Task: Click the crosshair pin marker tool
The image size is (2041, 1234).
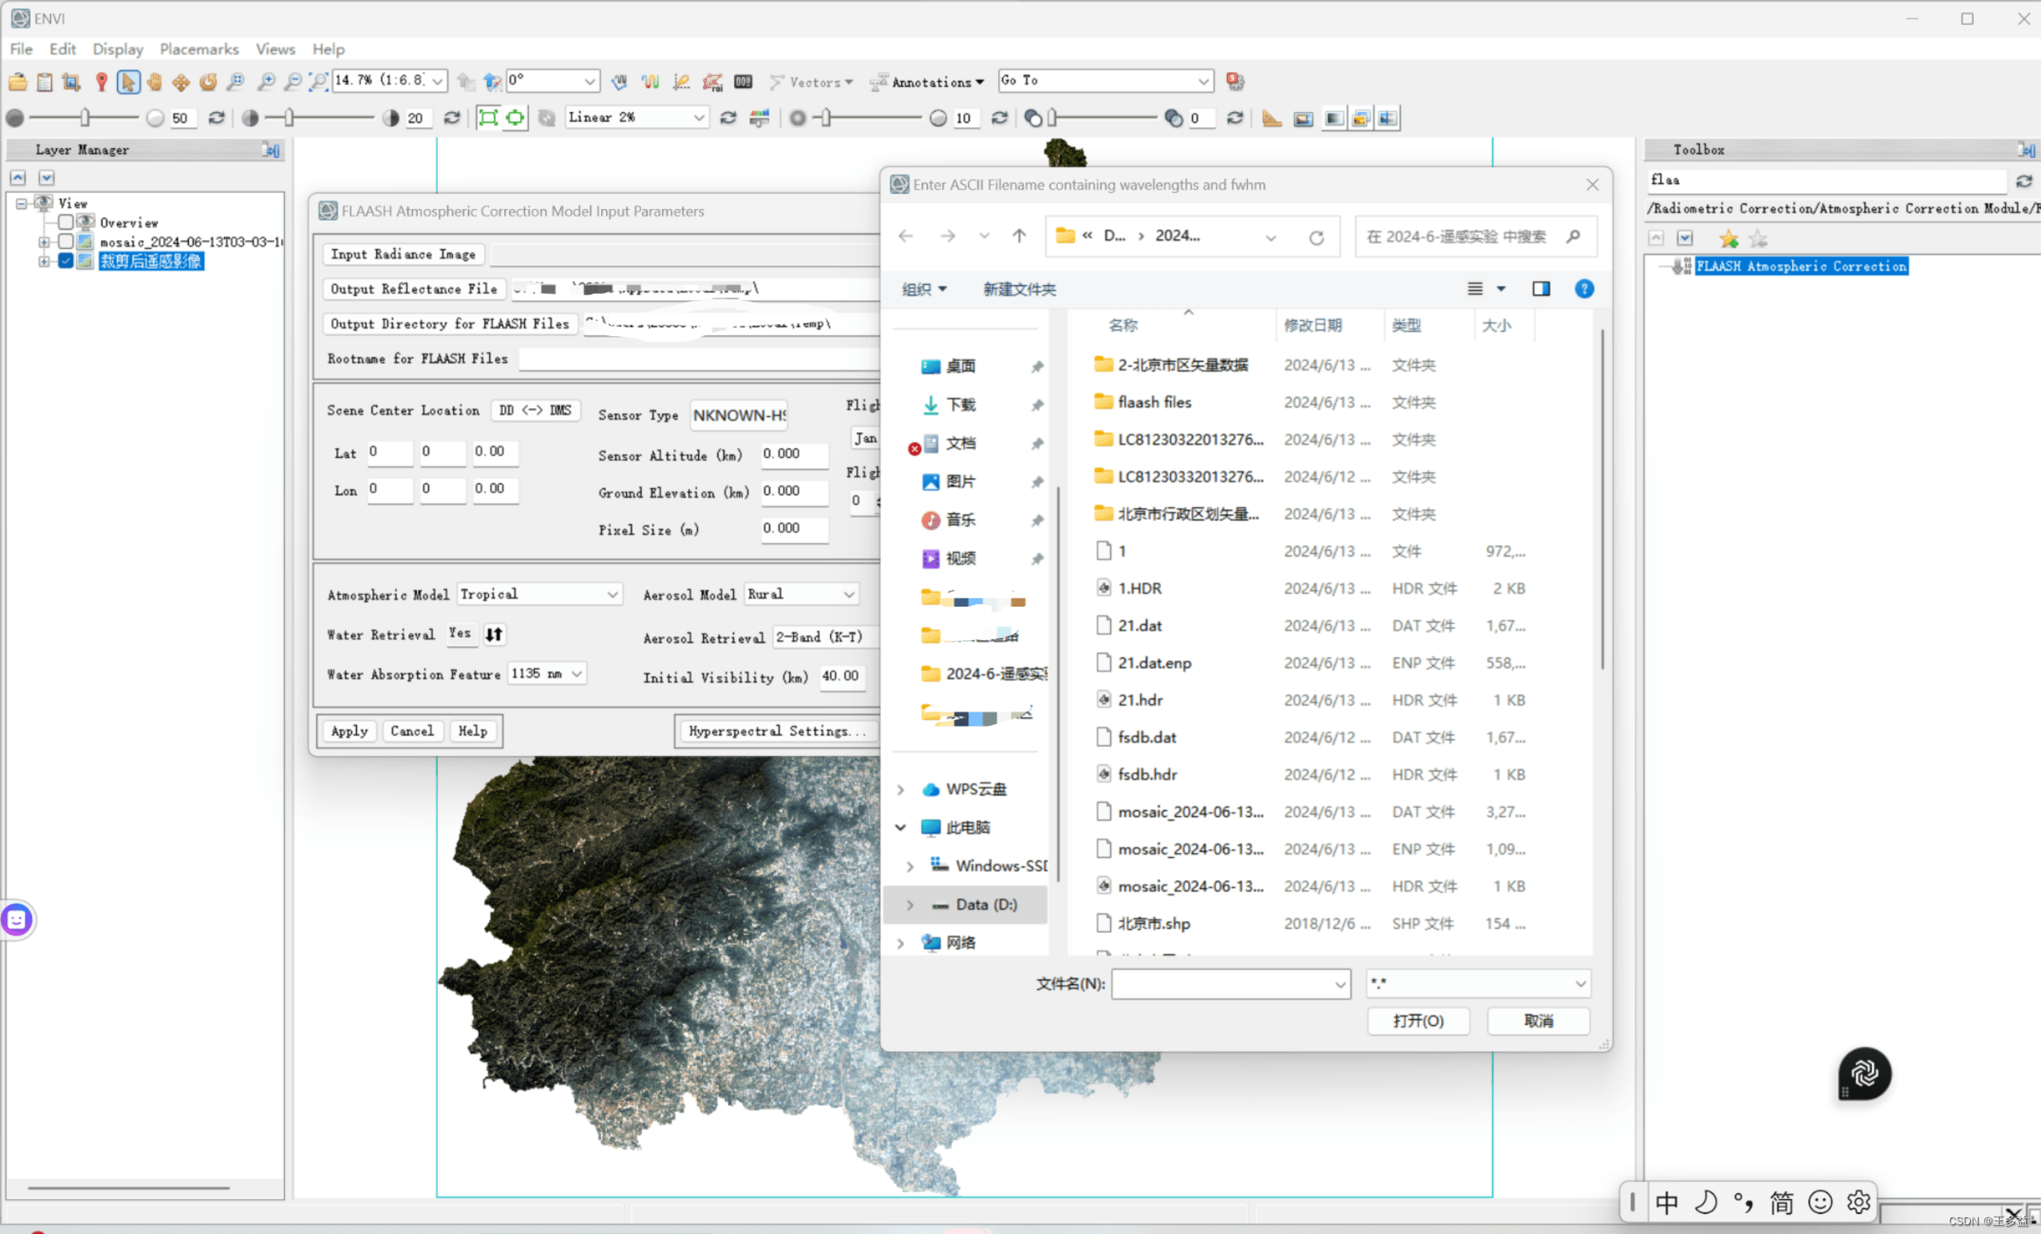Action: (101, 81)
